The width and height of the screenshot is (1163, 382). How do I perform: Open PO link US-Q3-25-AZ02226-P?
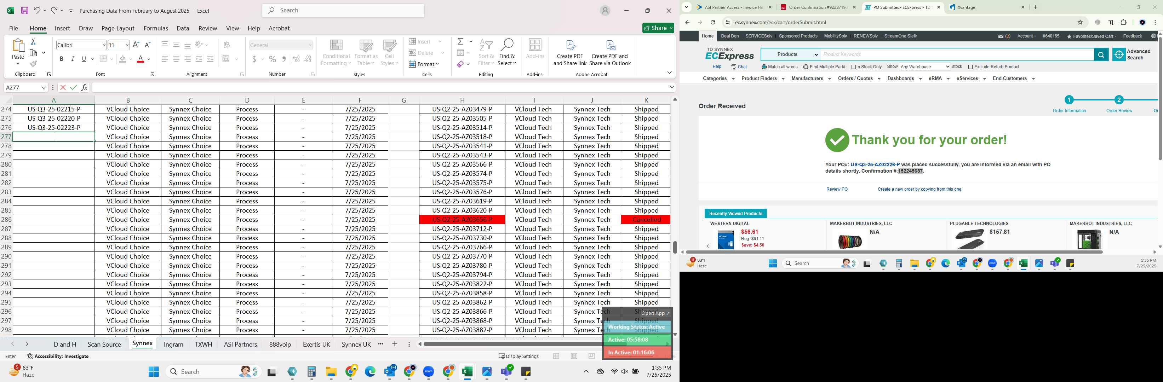(x=875, y=164)
